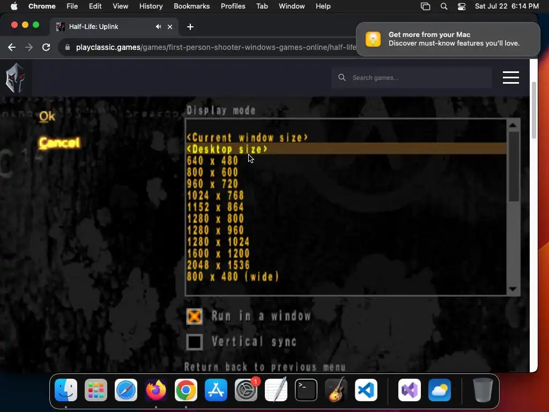
Task: Open Launchpad from the Dock
Action: pyautogui.click(x=96, y=390)
